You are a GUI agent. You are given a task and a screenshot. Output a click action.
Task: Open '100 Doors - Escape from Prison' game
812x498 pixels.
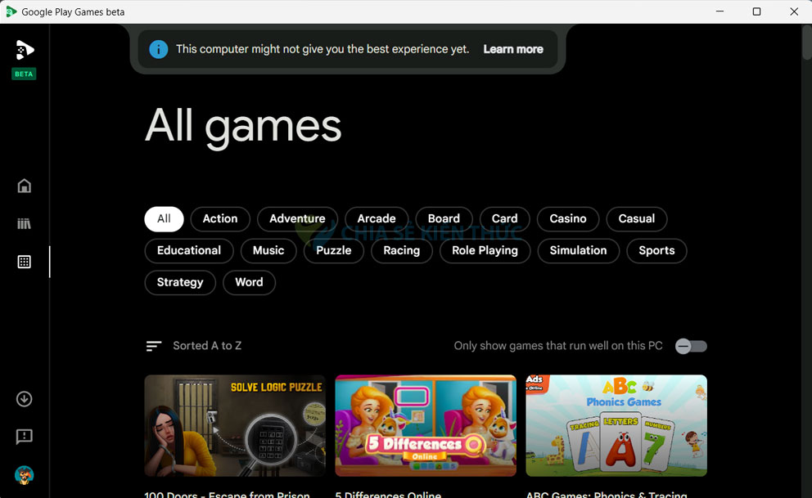click(235, 426)
